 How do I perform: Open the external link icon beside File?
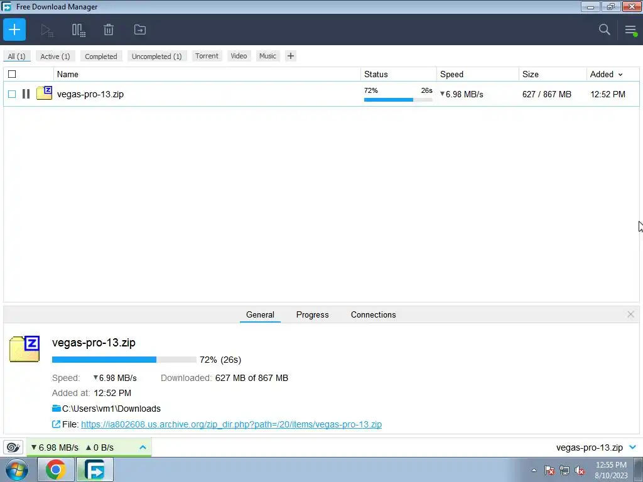56,424
